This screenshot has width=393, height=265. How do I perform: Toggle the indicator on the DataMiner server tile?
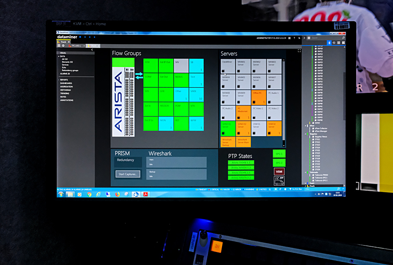[223, 71]
